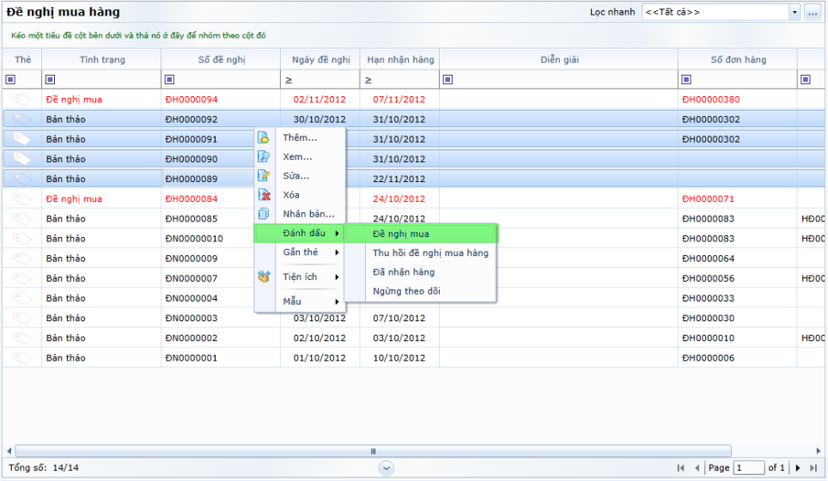828x481 pixels.
Task: Click the Xem (view) icon in context menu
Action: [264, 156]
